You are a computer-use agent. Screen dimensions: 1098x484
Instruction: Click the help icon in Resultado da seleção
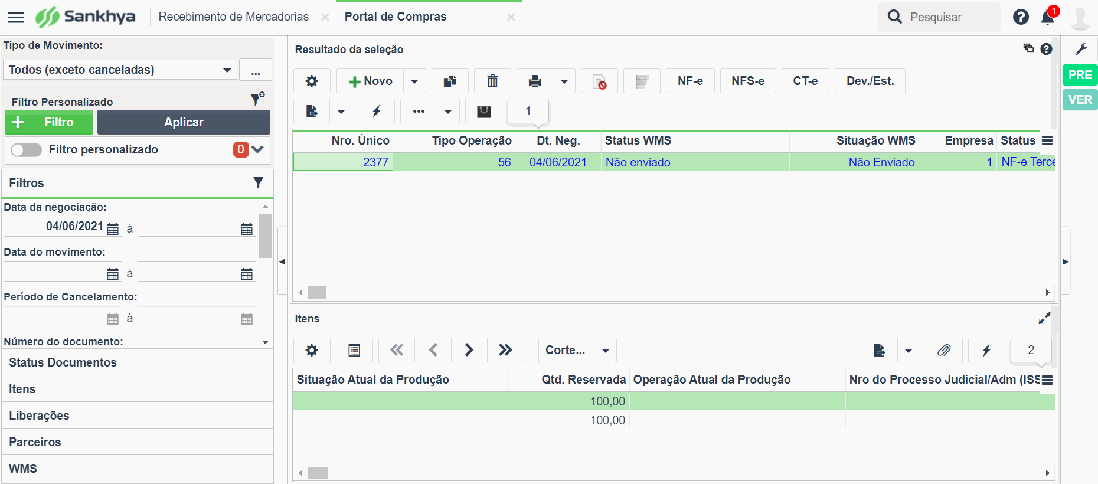(x=1046, y=49)
